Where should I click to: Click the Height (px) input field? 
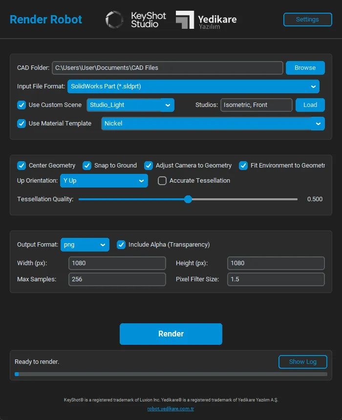pos(276,263)
